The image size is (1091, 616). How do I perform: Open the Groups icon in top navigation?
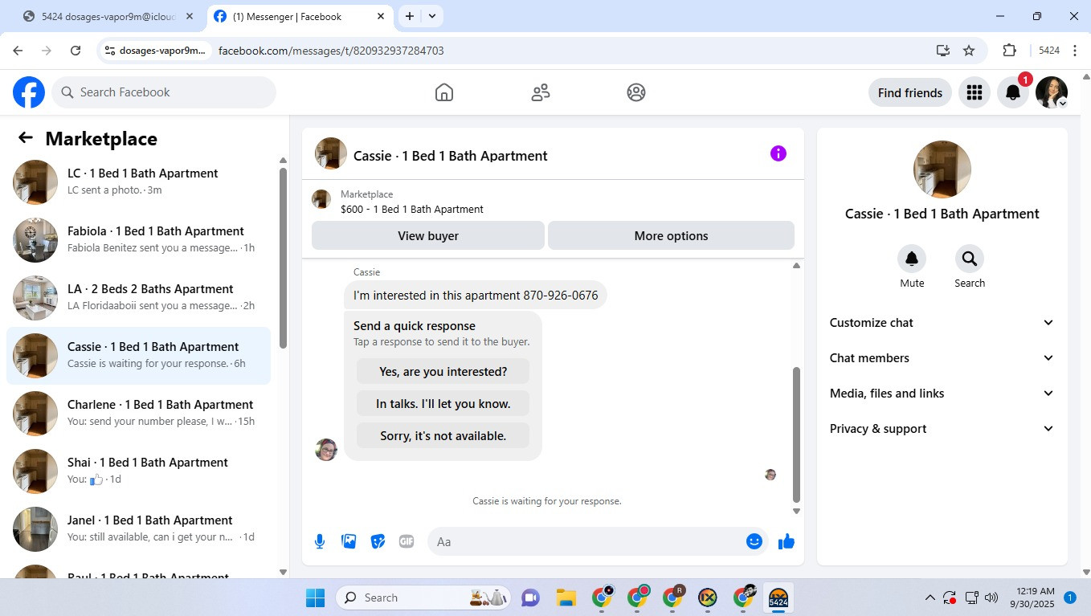click(636, 92)
